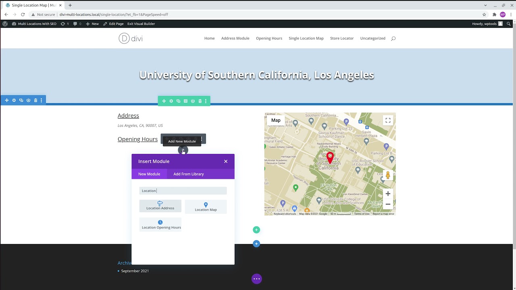Open green row's more options dots
The height and width of the screenshot is (290, 516).
(206, 101)
